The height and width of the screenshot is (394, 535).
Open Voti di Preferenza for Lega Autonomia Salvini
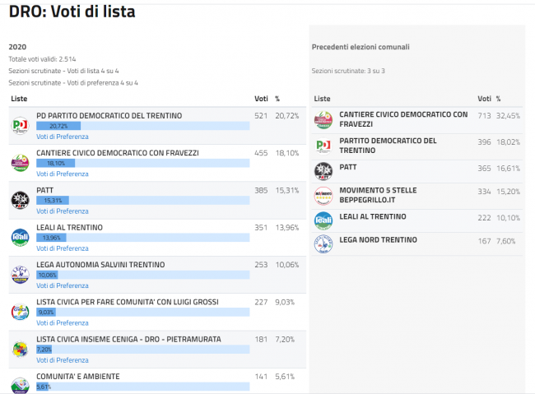pyautogui.click(x=62, y=285)
